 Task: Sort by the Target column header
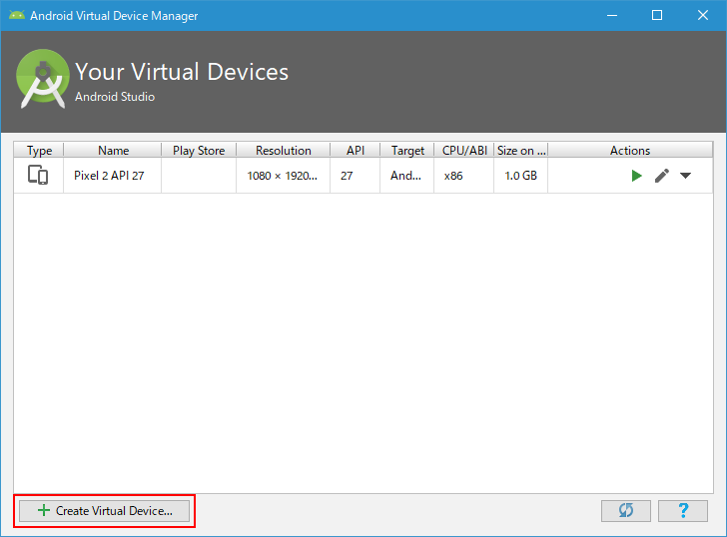[x=407, y=150]
